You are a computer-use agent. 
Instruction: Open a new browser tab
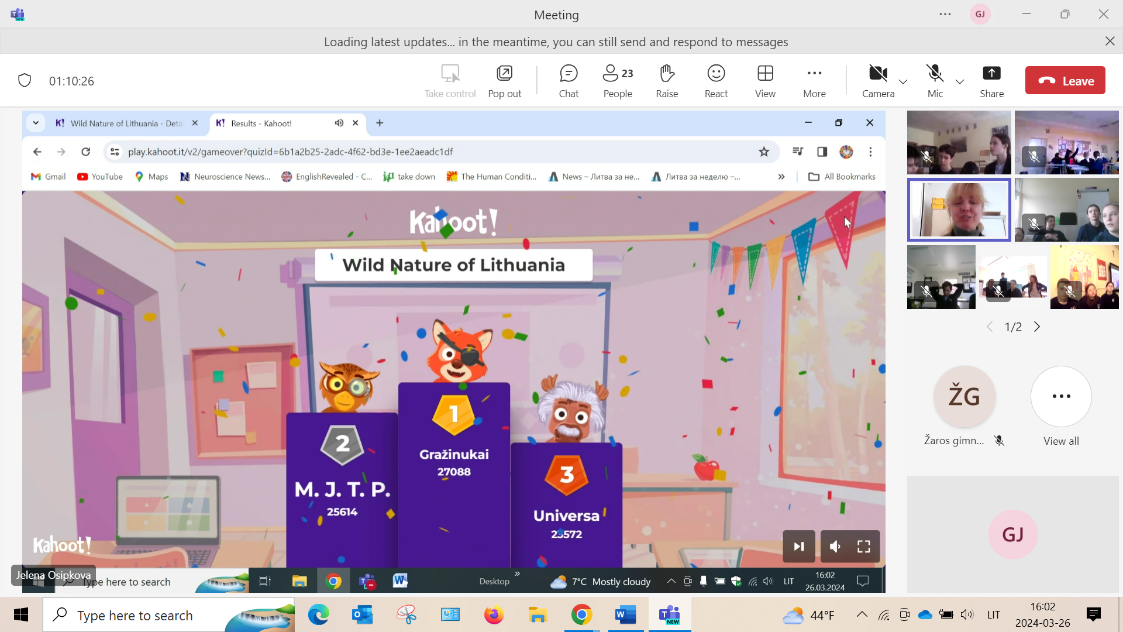[380, 123]
